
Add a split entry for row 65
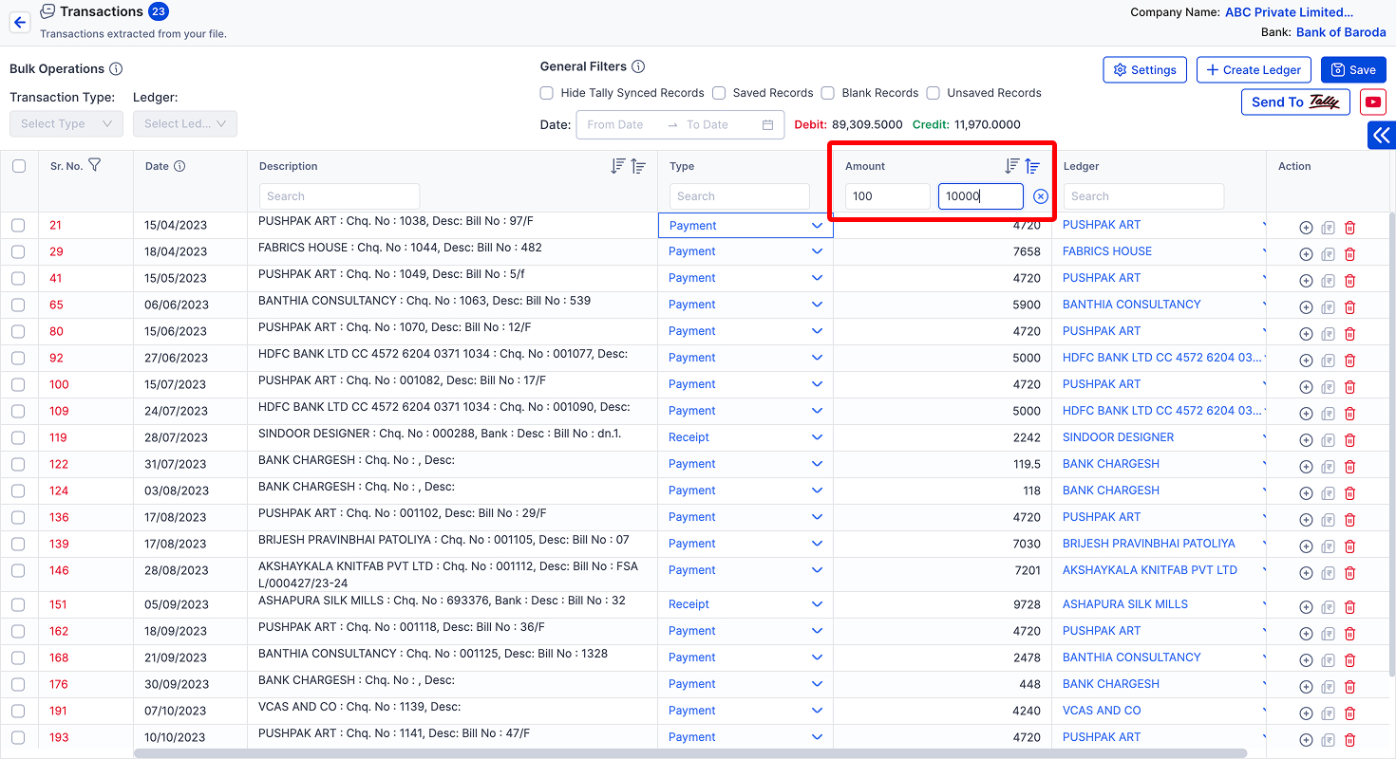coord(1306,307)
